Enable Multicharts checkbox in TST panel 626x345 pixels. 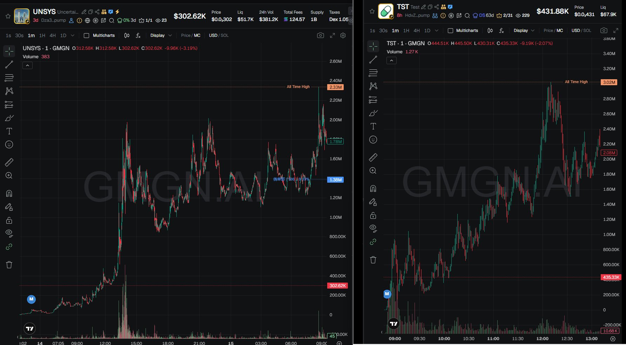pos(450,31)
